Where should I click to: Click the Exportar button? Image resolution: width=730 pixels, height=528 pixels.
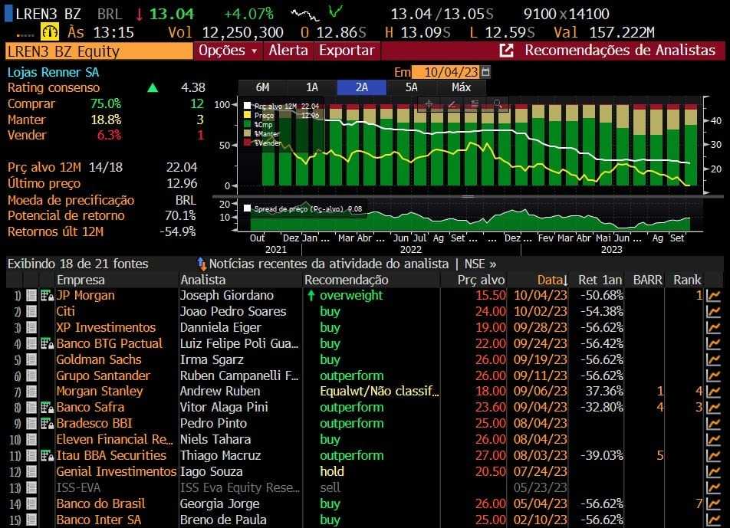(x=347, y=51)
